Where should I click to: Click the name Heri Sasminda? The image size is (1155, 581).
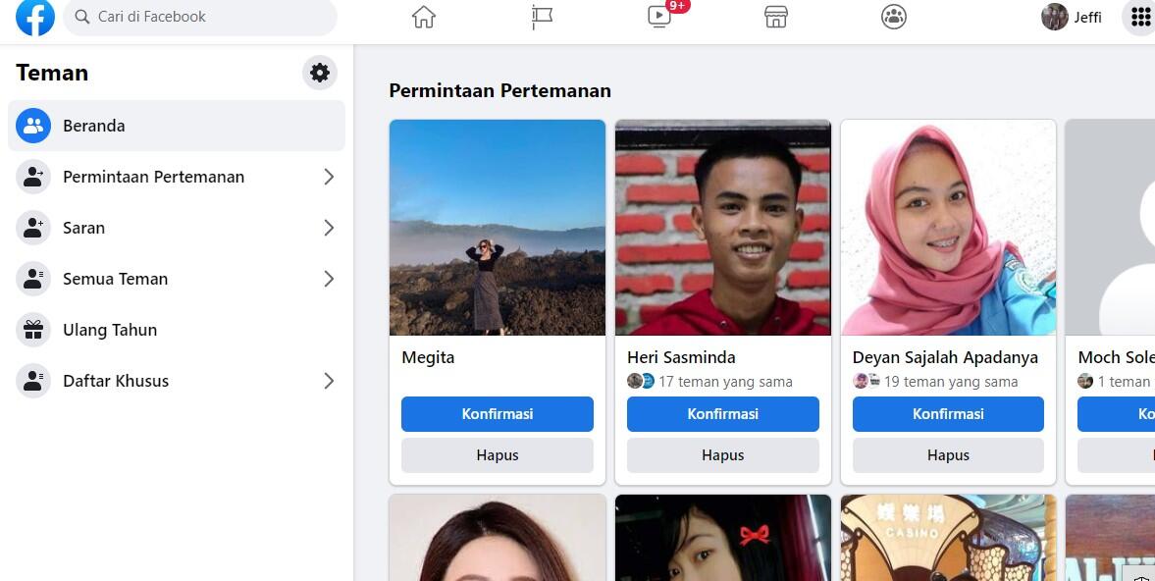pyautogui.click(x=681, y=358)
